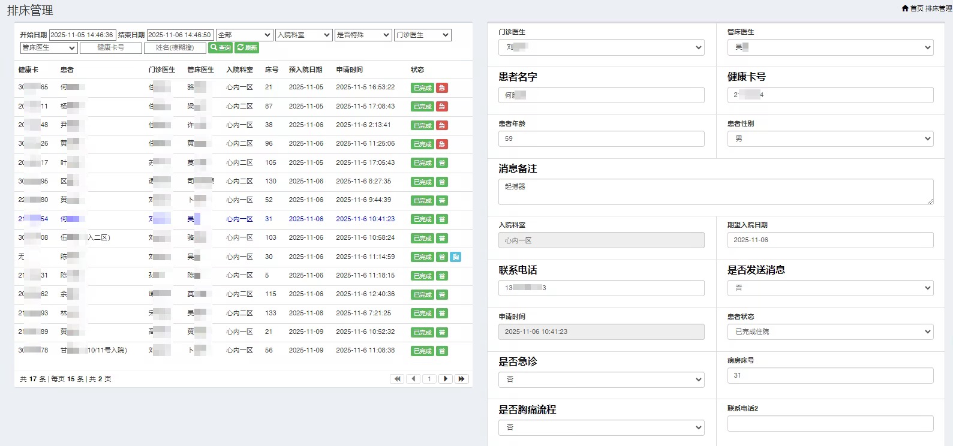The width and height of the screenshot is (953, 446).
Task: Click the 消息备注 text area
Action: tap(715, 192)
